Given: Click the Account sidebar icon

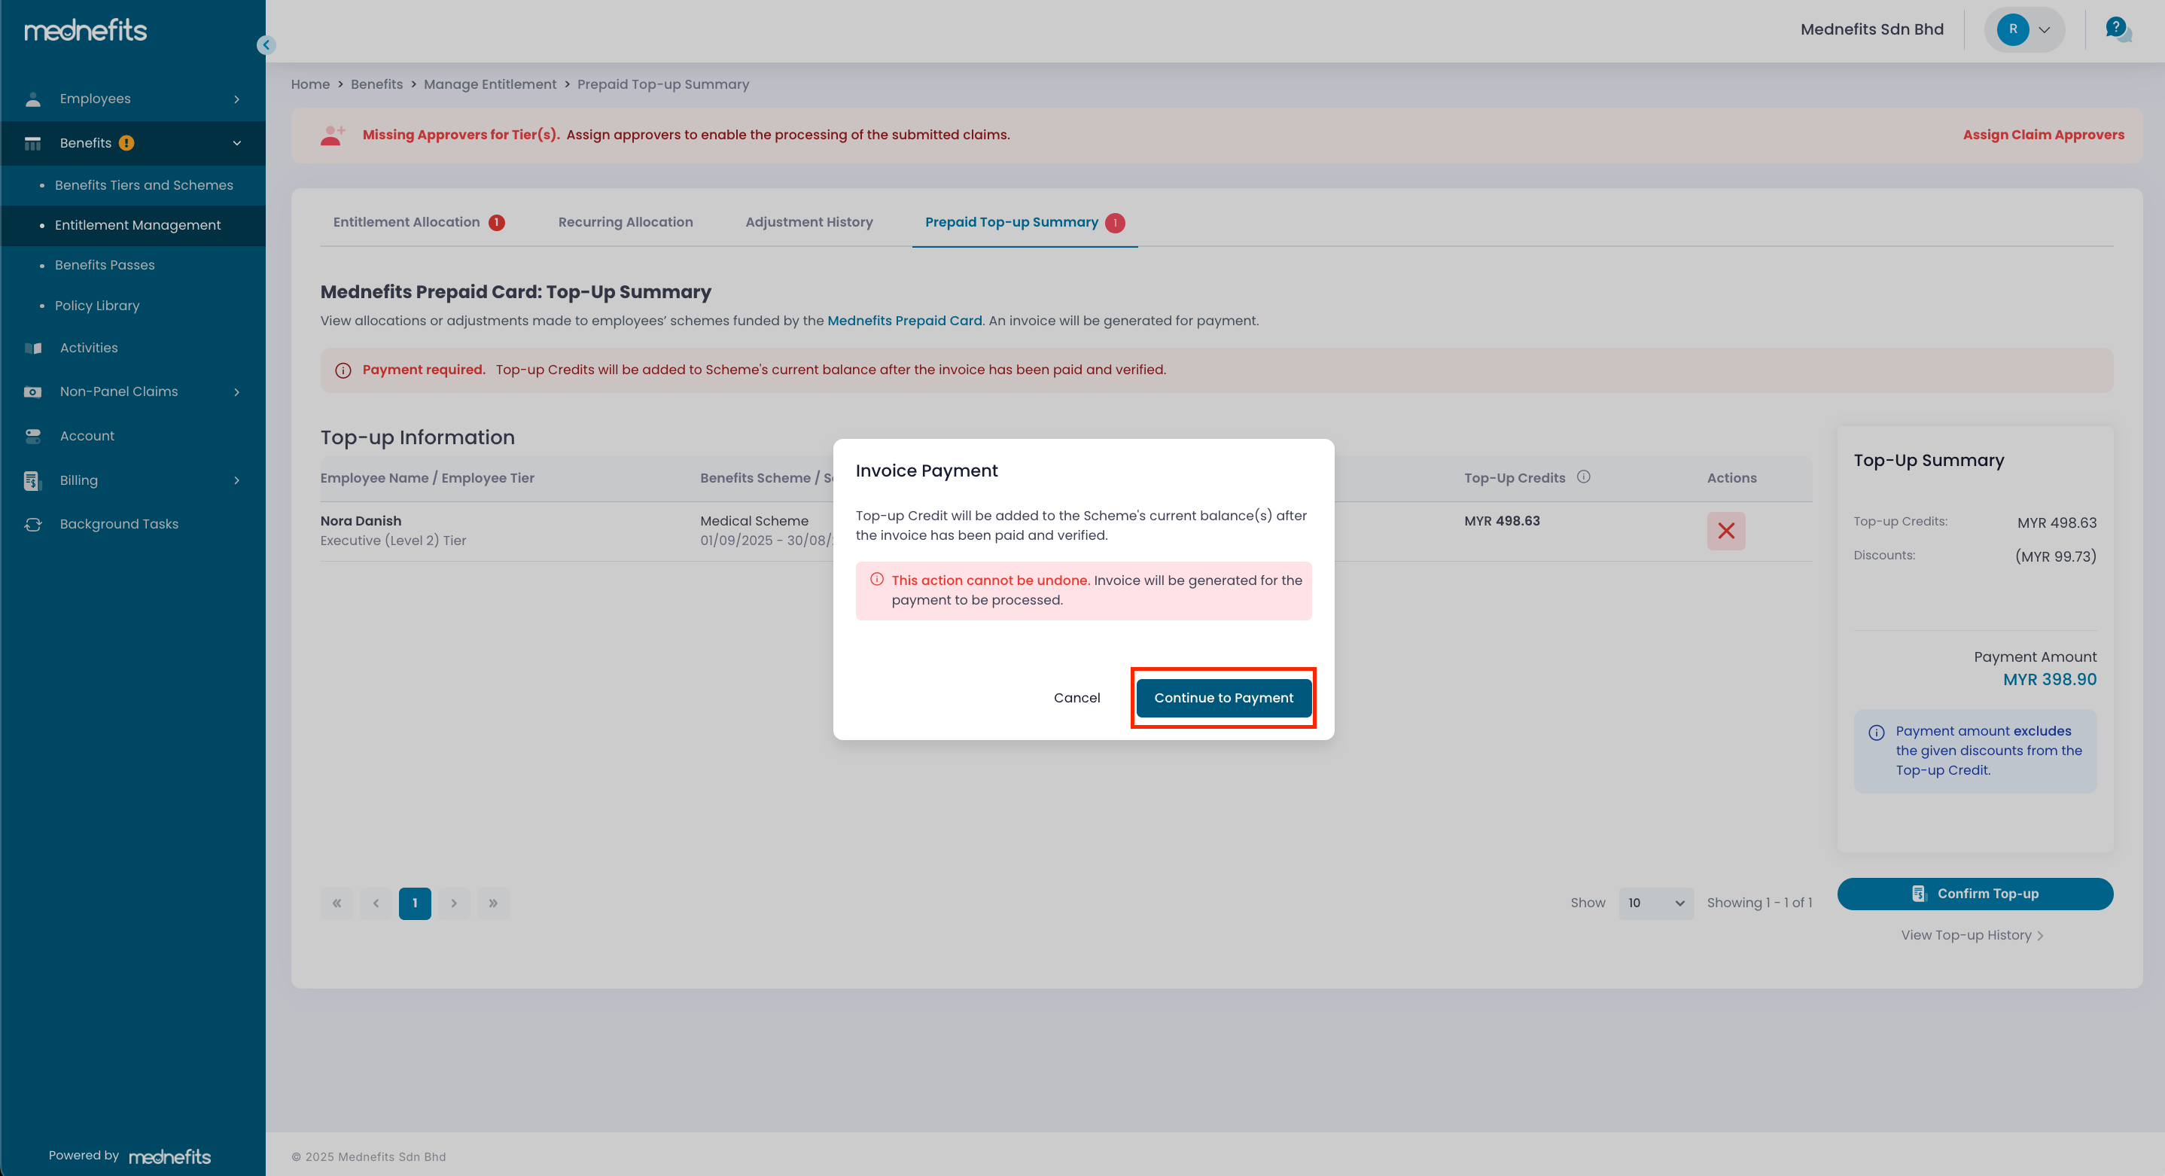Looking at the screenshot, I should [33, 435].
